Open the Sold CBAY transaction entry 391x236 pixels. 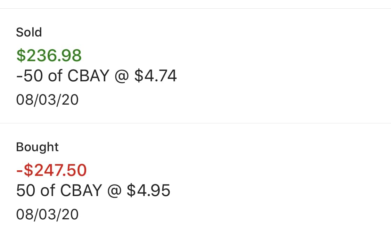[195, 66]
